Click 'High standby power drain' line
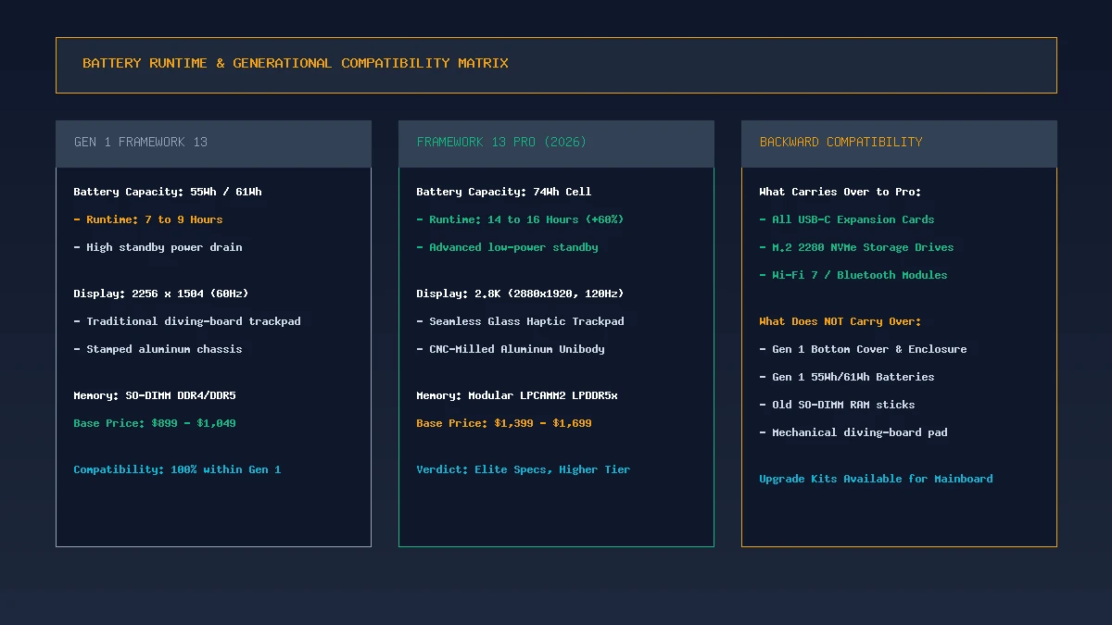 tap(158, 247)
